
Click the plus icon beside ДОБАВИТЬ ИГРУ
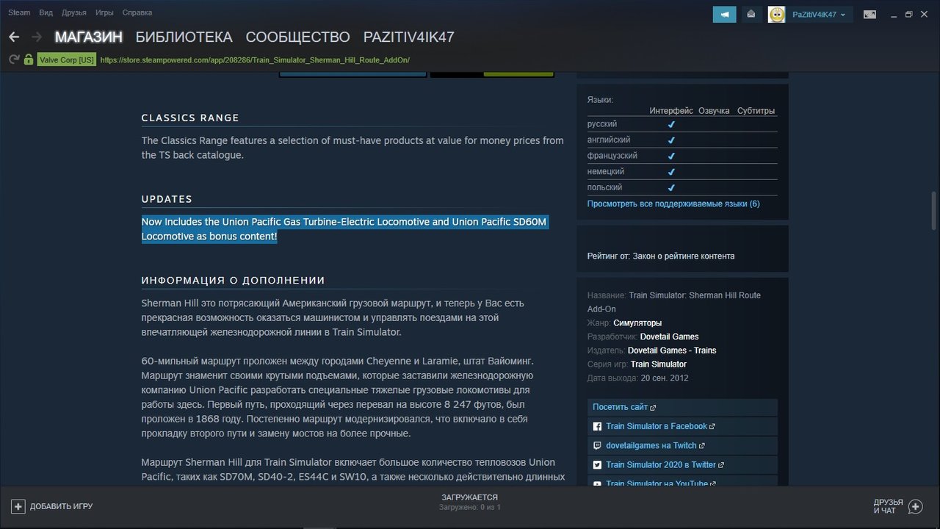coord(18,506)
